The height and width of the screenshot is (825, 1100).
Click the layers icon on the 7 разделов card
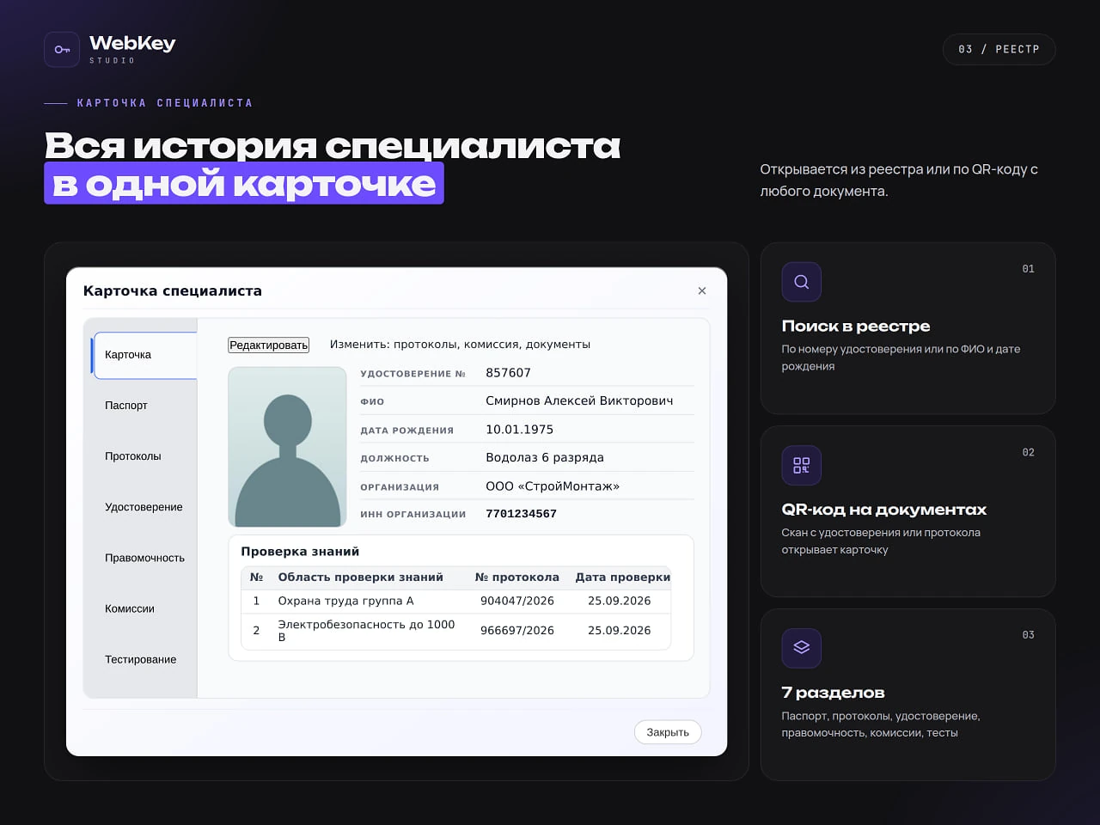coord(801,648)
